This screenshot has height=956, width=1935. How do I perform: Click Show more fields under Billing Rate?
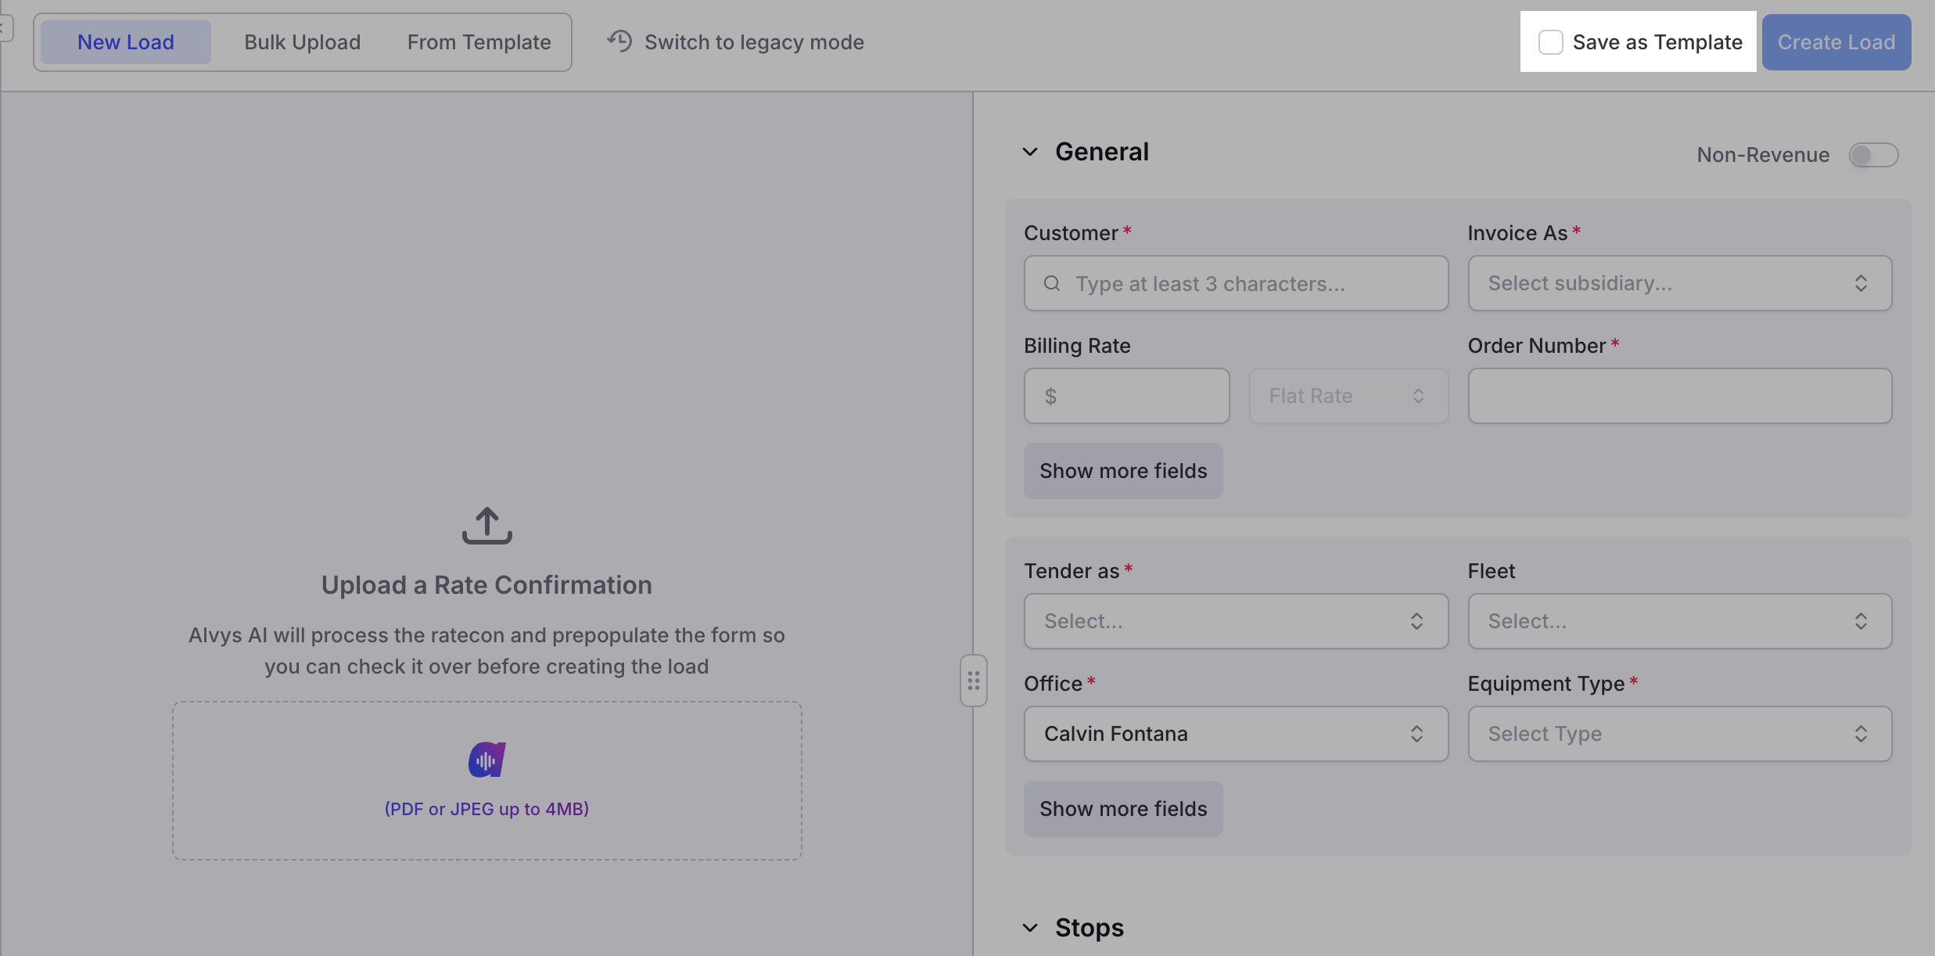pyautogui.click(x=1123, y=471)
